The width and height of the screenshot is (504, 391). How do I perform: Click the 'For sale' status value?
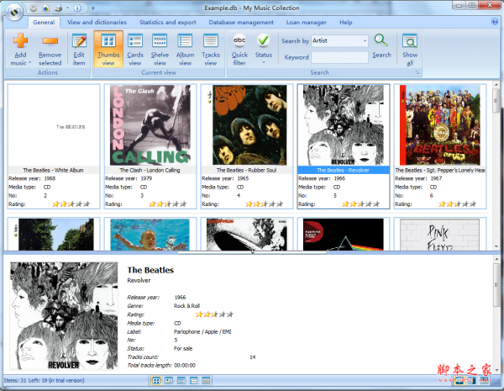tap(183, 348)
